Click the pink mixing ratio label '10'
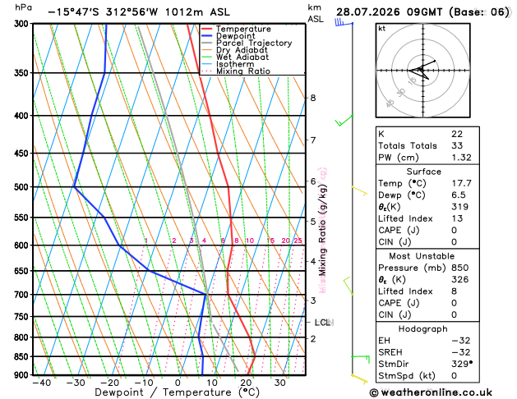This screenshot has height=399, width=517. [x=250, y=241]
